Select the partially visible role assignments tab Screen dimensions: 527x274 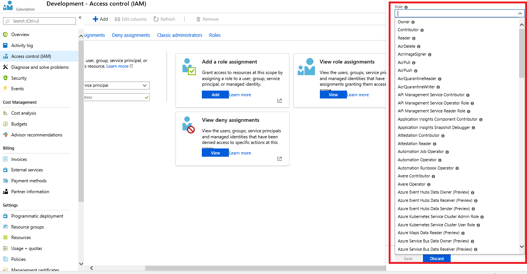tap(94, 35)
